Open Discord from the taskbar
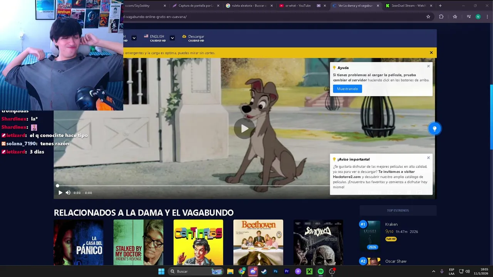Screen dimensions: 493x277 pos(253,272)
